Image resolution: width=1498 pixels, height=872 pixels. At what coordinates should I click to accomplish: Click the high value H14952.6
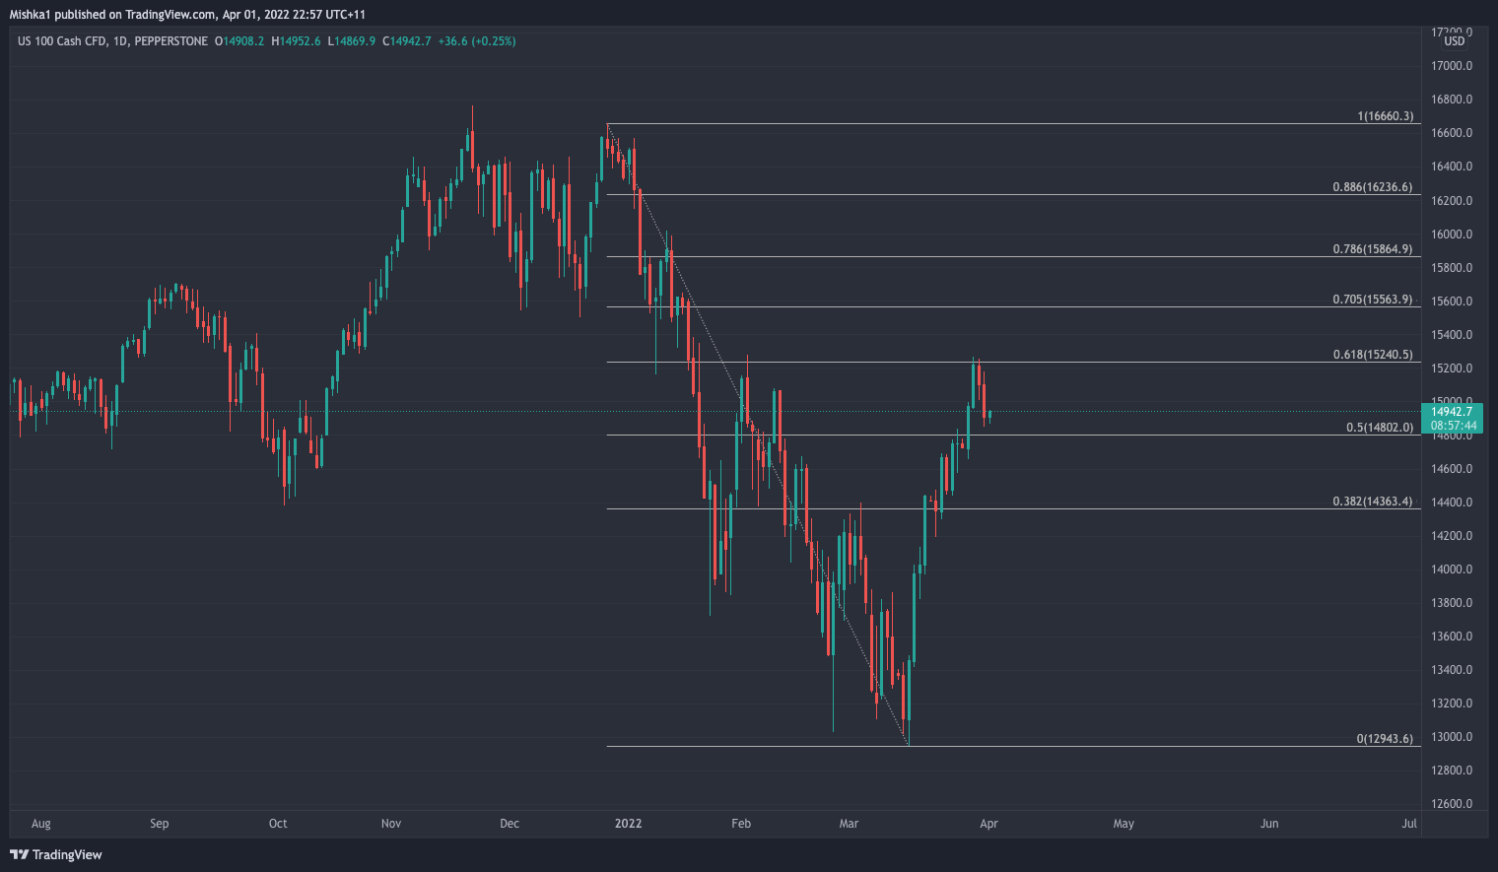pos(296,41)
